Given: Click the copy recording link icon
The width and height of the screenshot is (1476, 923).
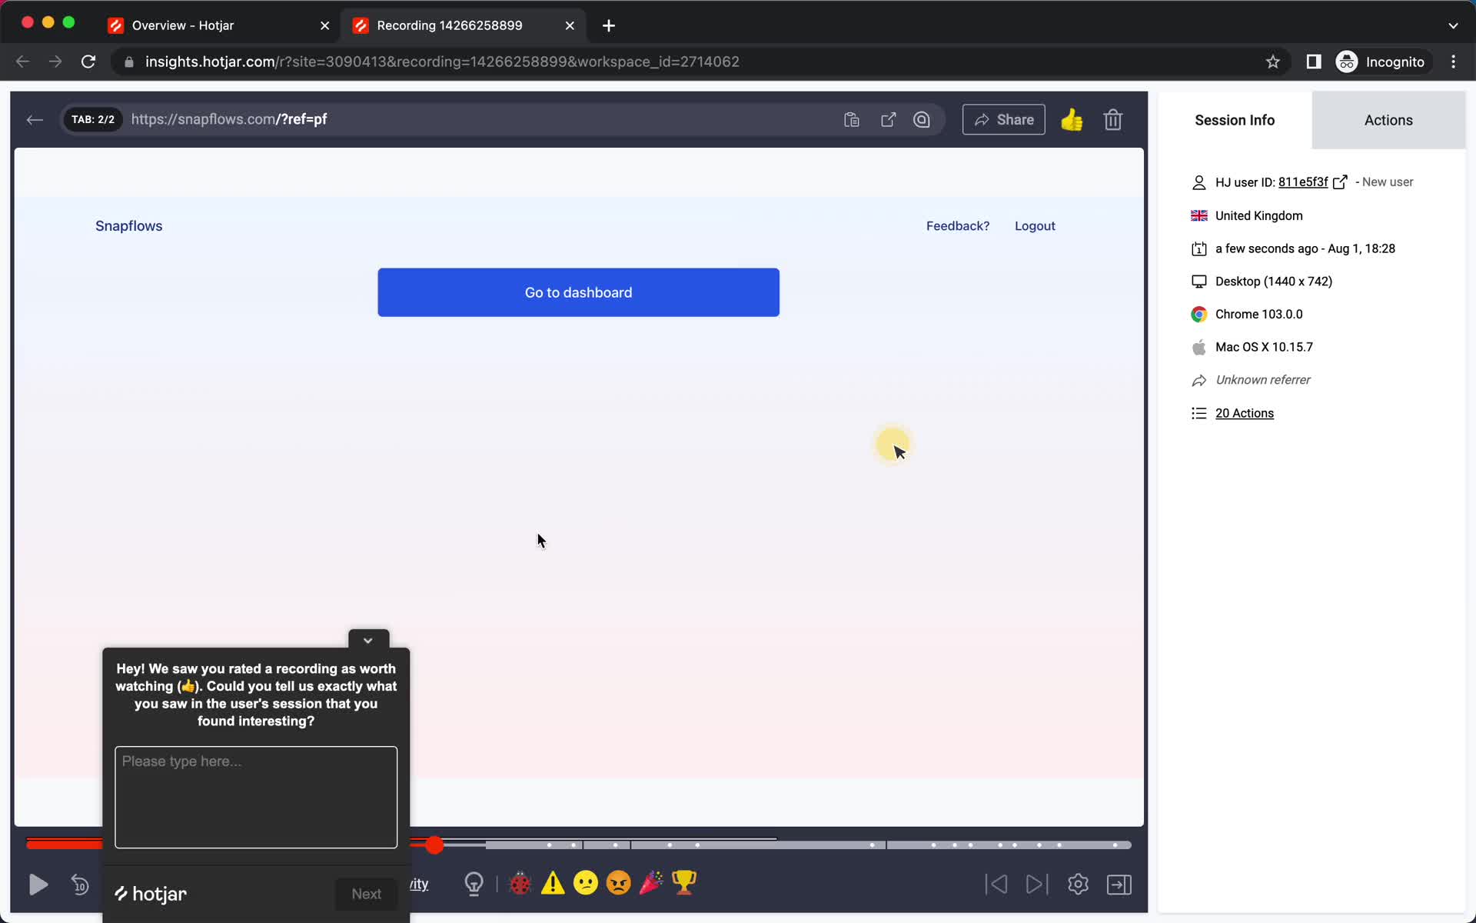Looking at the screenshot, I should pos(851,119).
